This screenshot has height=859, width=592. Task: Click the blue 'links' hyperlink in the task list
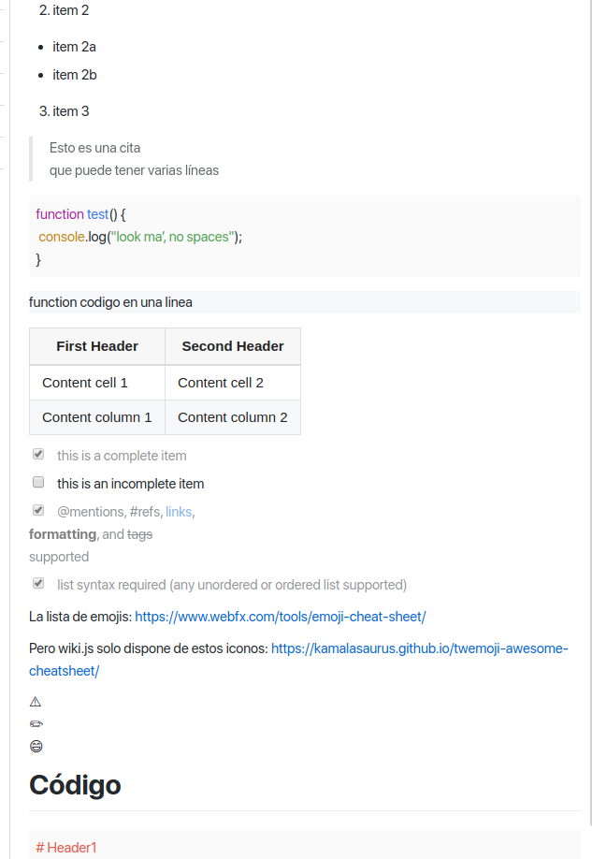pyautogui.click(x=179, y=512)
